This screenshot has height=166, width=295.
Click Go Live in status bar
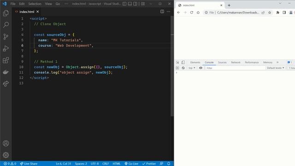[x=131, y=164]
